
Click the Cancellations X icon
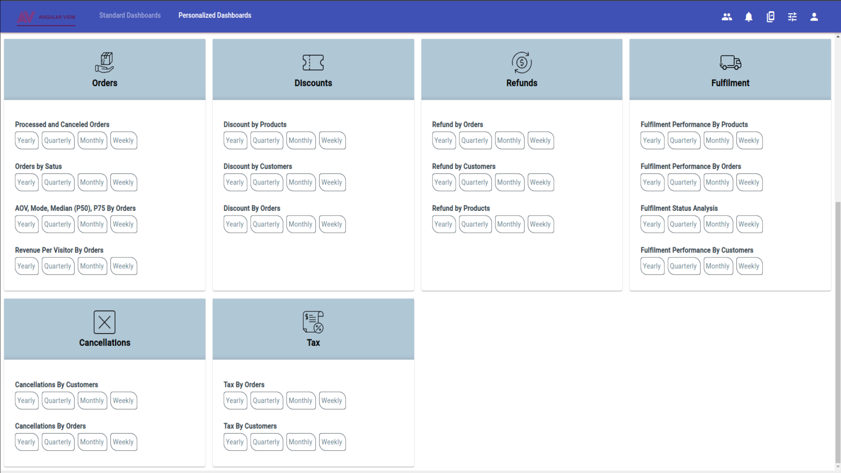(105, 322)
